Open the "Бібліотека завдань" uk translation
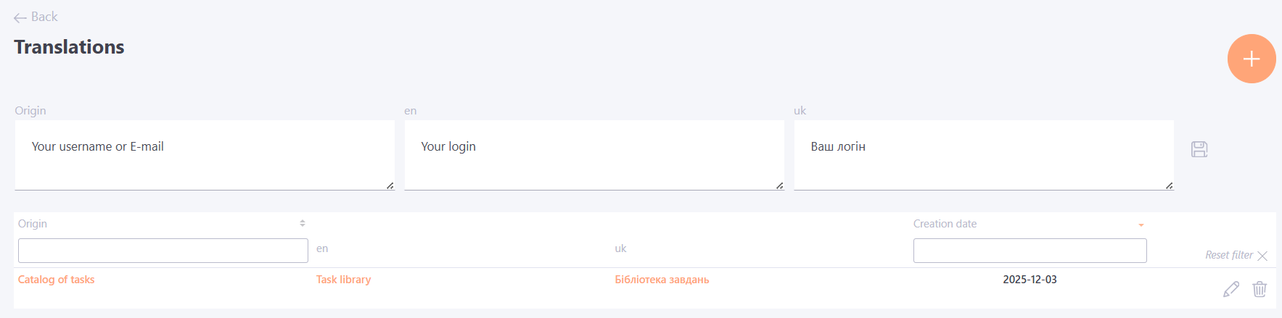 662,280
